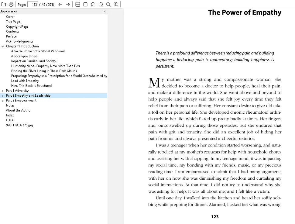Viewport: 295px width, 224px height.
Task: Open the About the Author bookmark
Action: click(x=19, y=110)
